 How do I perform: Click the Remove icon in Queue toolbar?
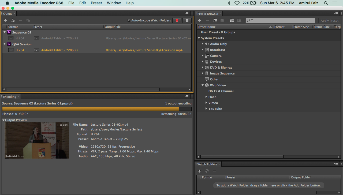20,20
